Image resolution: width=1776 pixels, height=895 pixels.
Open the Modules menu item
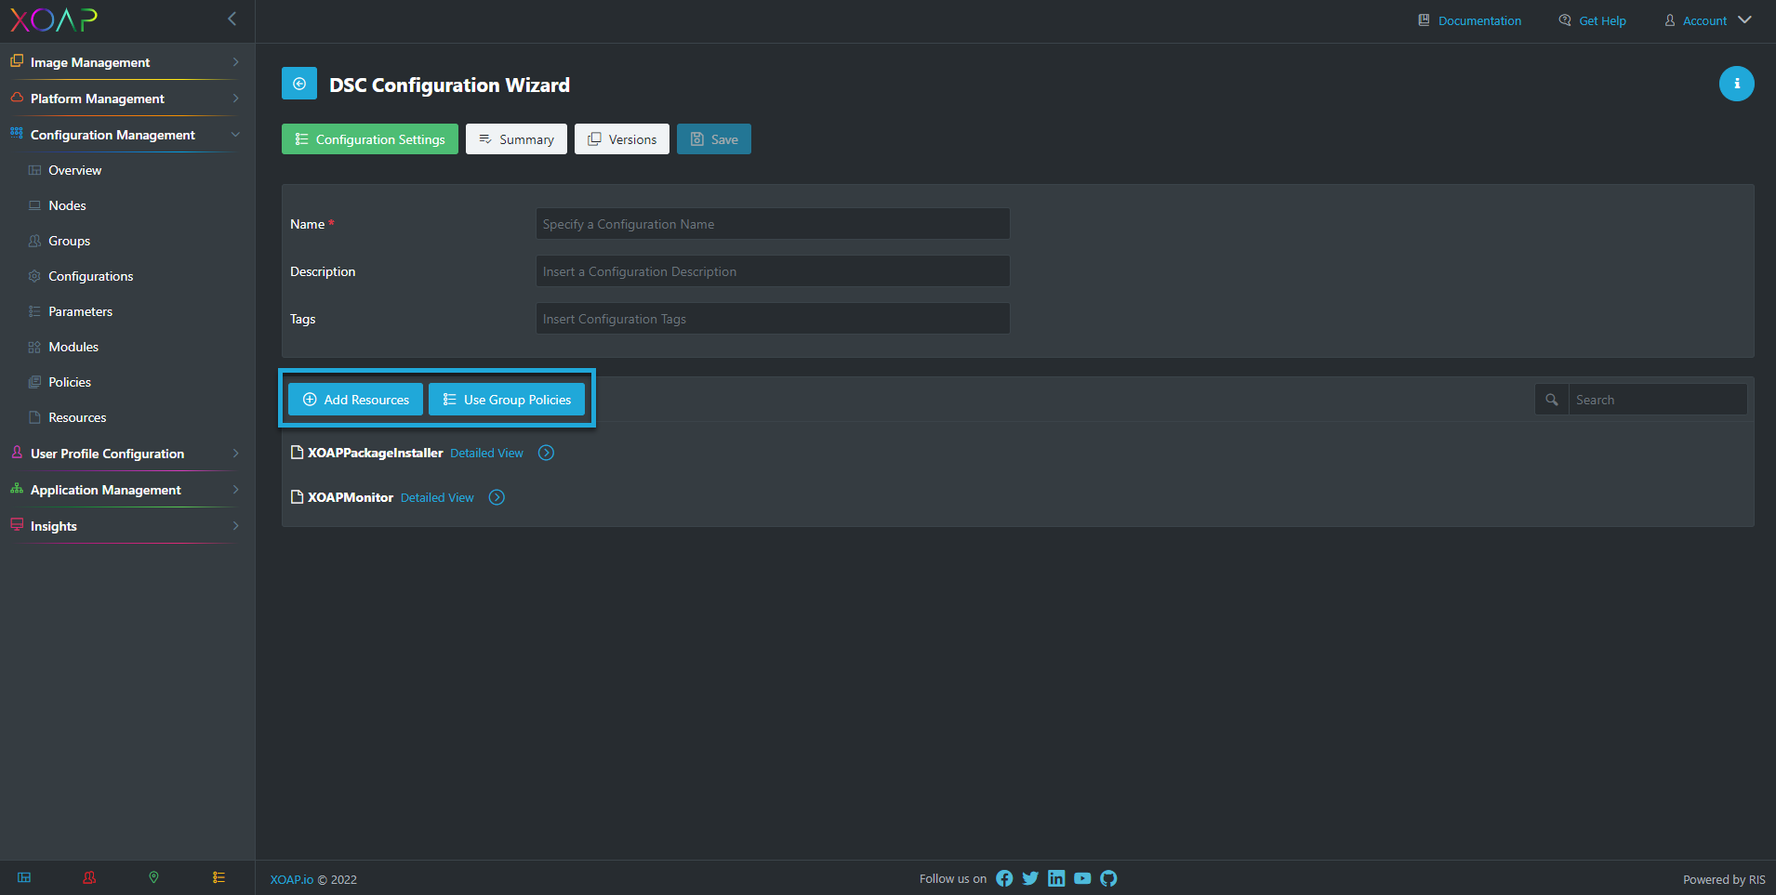[x=73, y=347]
